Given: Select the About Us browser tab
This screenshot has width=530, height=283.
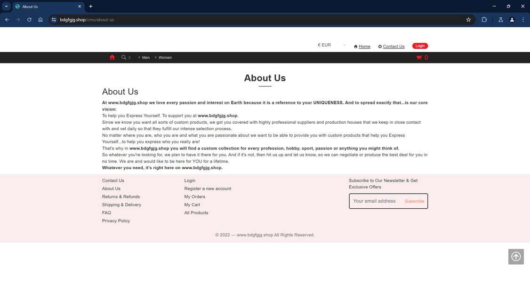Looking at the screenshot, I should [x=48, y=7].
